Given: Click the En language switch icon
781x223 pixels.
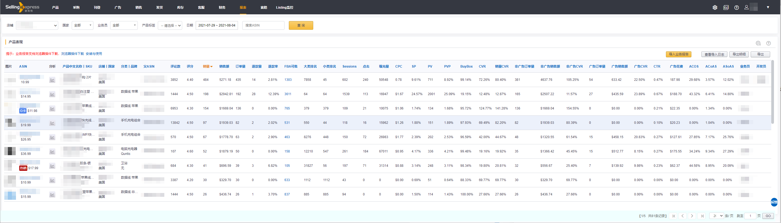Looking at the screenshot, I should click(x=726, y=8).
